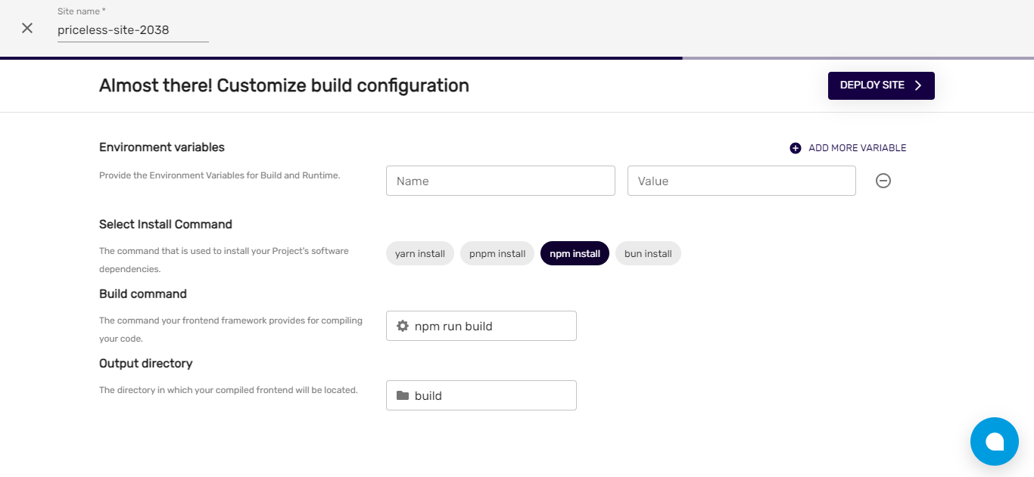Click the chevron arrow on Deploy Site
Viewport: 1034px width, 477px height.
pyautogui.click(x=918, y=85)
